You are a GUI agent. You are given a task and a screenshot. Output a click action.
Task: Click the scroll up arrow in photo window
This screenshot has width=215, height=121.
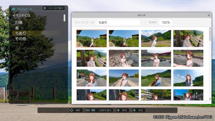click(210, 28)
